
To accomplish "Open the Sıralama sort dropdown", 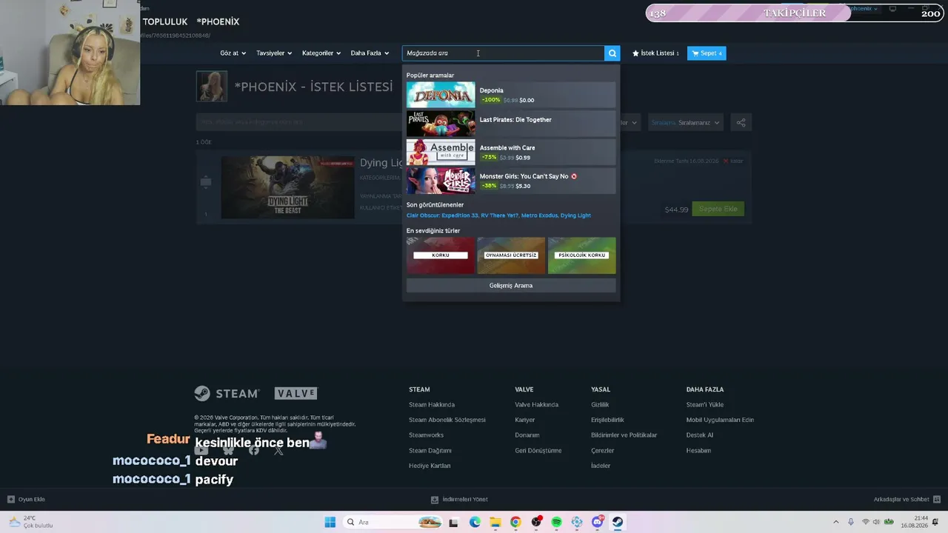I will click(x=686, y=123).
